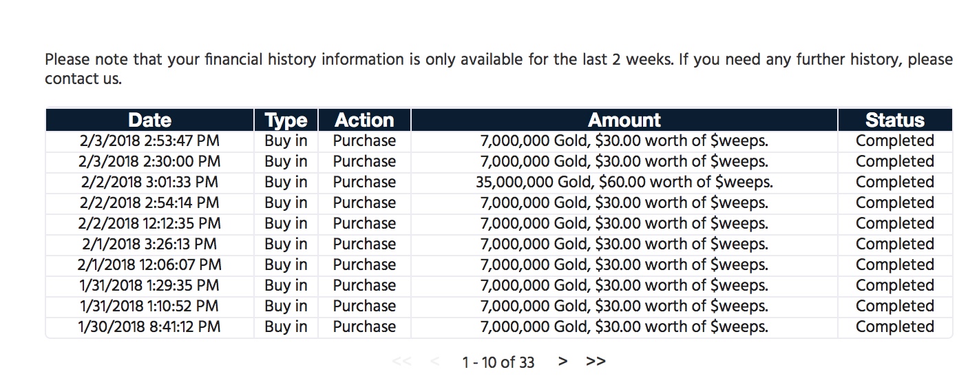Image resolution: width=979 pixels, height=383 pixels.
Task: Sort by the Date column header
Action: (150, 120)
